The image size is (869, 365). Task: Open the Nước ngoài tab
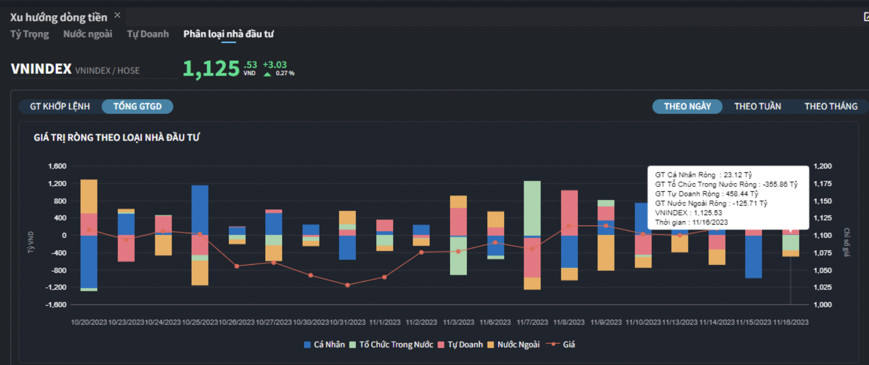pyautogui.click(x=87, y=34)
